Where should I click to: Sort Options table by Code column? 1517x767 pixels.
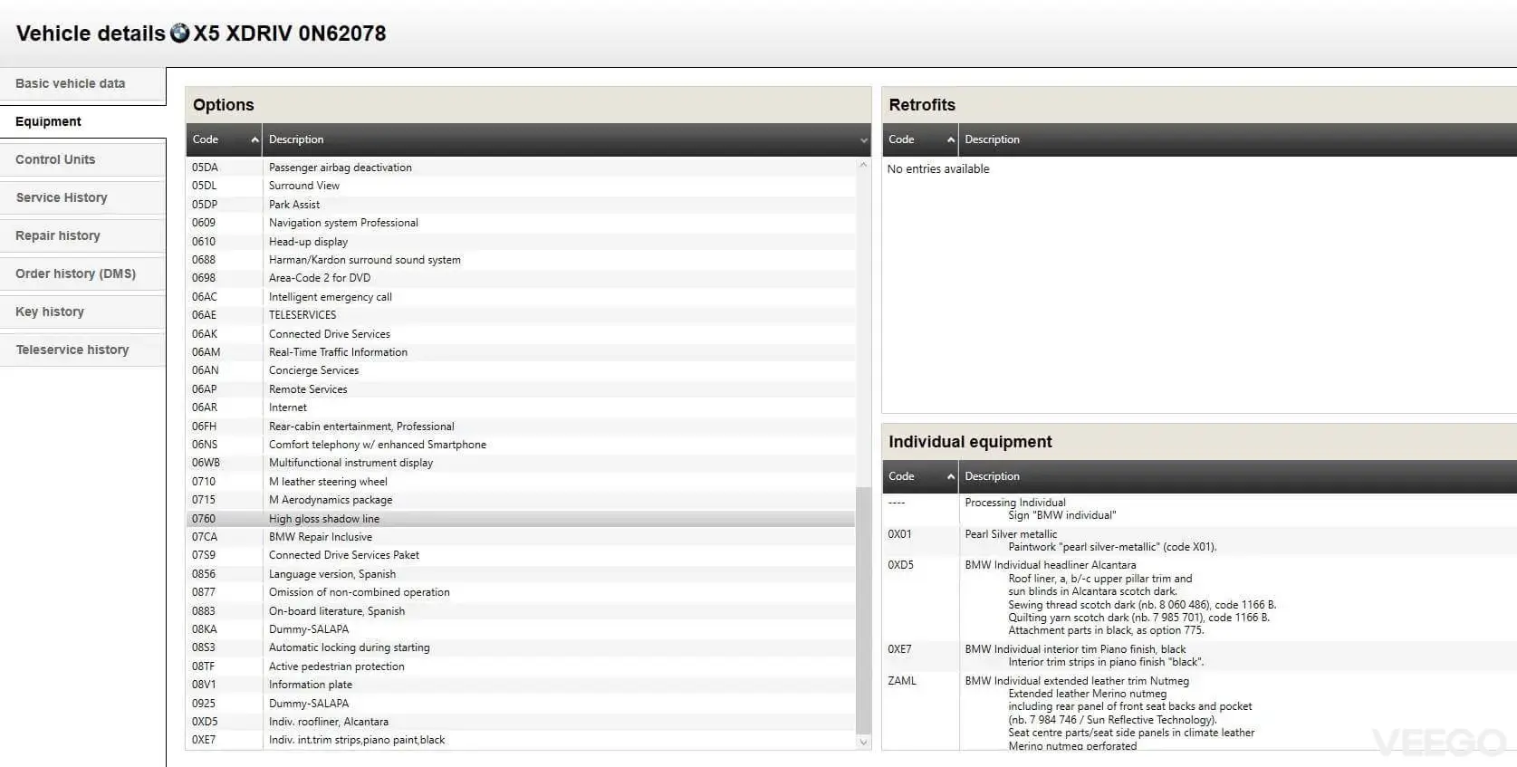pos(224,139)
